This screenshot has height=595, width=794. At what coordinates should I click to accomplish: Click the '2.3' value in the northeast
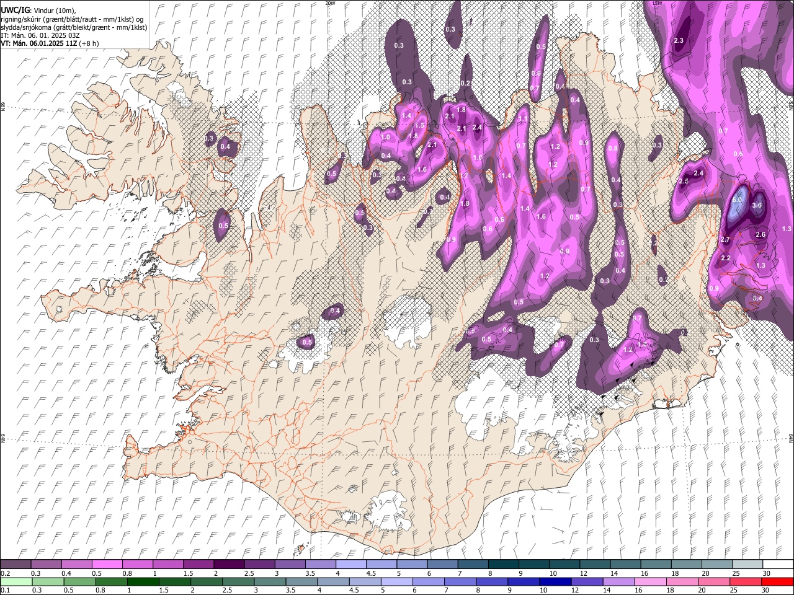coord(678,41)
